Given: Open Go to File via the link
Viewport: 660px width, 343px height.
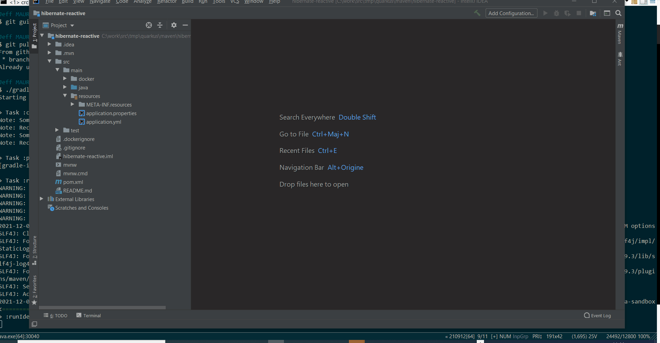Looking at the screenshot, I should (x=331, y=134).
